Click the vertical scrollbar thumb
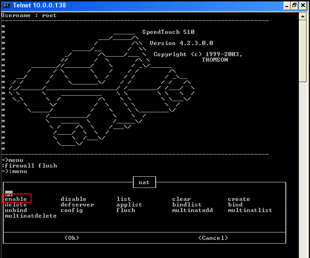 coord(303,51)
